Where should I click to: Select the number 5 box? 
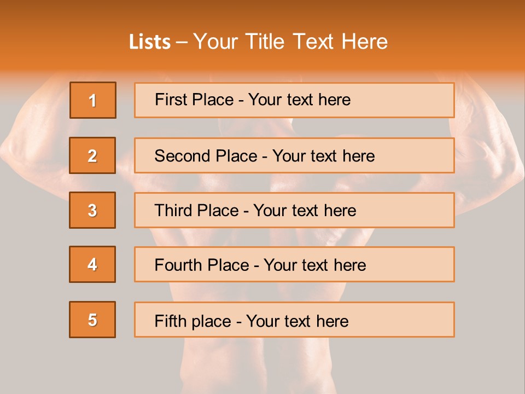pyautogui.click(x=92, y=320)
